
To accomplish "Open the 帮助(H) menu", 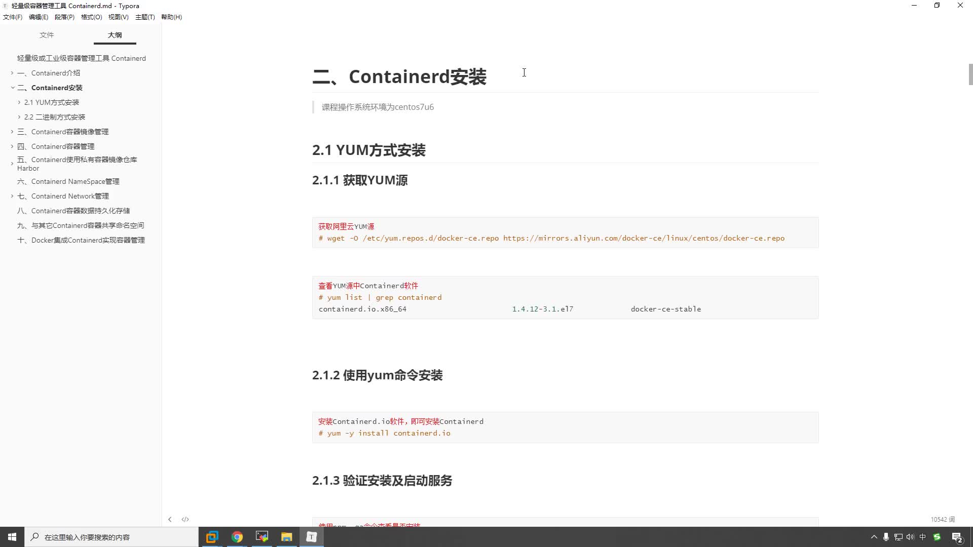I will point(171,17).
